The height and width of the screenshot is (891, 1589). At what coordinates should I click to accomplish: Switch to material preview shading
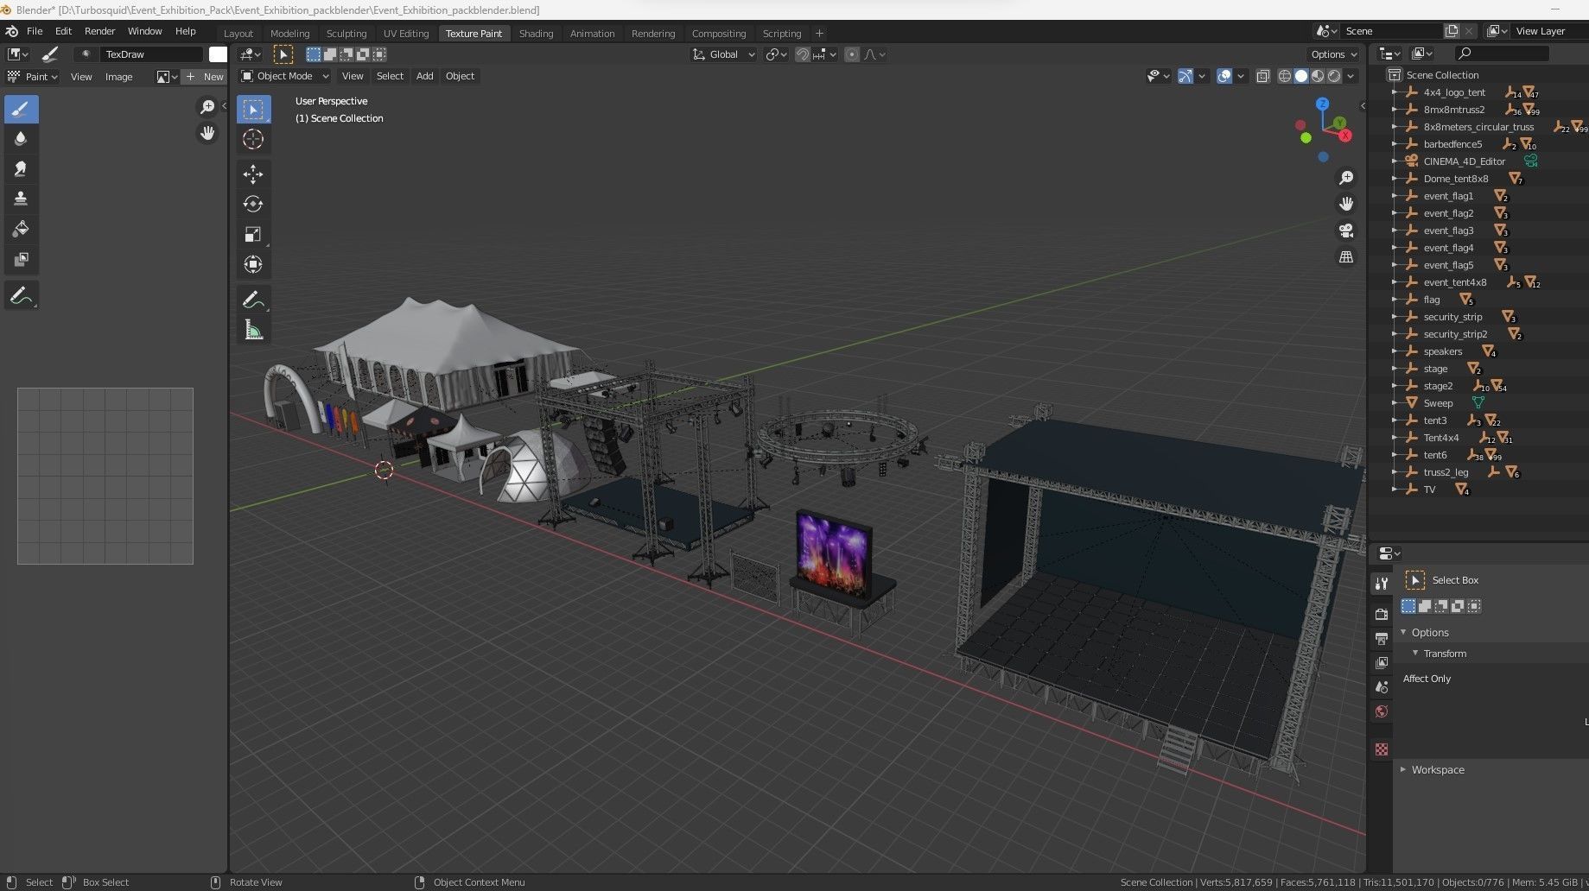tap(1318, 76)
